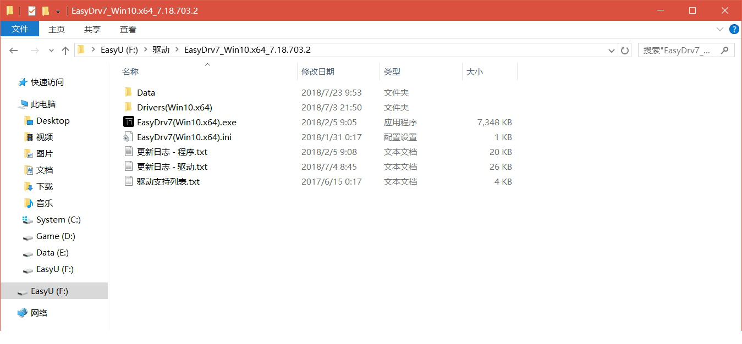Click the 应用程序 type cell
The width and height of the screenshot is (742, 344).
pos(400,122)
